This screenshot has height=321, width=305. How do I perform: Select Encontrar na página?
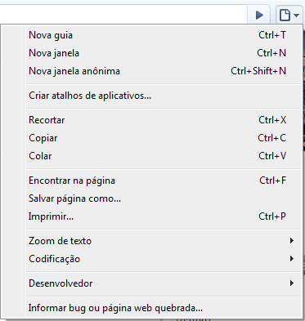point(164,181)
